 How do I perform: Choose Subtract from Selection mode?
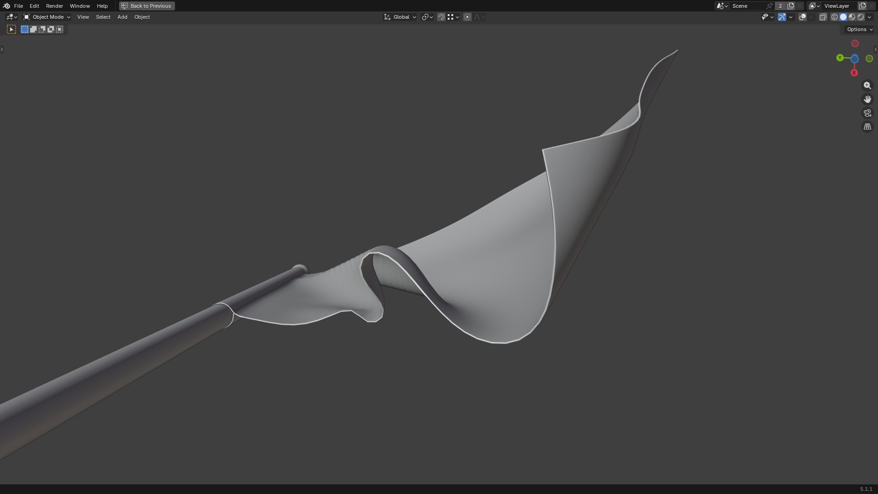42,29
